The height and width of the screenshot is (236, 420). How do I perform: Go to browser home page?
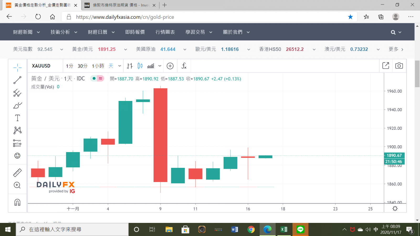[52, 17]
